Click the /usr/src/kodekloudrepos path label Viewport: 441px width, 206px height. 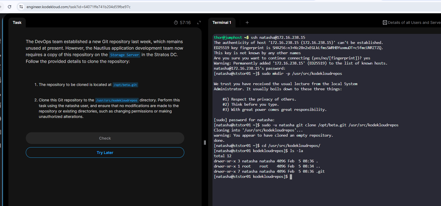pos(117,100)
